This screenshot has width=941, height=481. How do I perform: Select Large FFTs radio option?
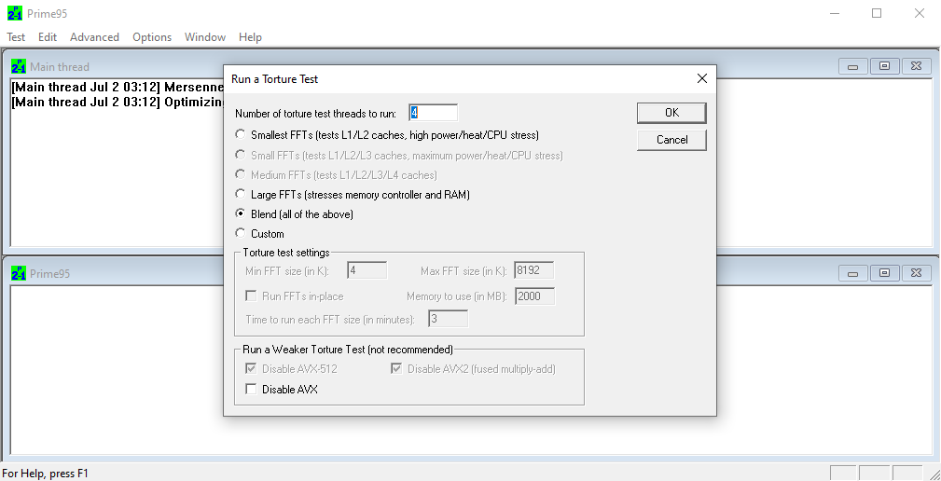(353, 195)
